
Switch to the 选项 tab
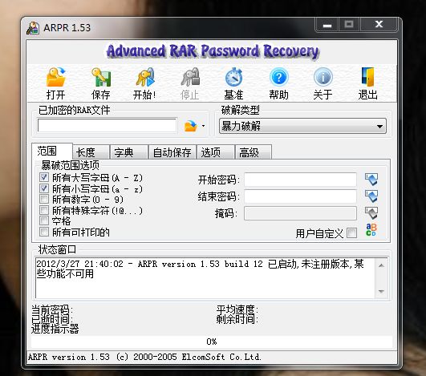point(216,152)
